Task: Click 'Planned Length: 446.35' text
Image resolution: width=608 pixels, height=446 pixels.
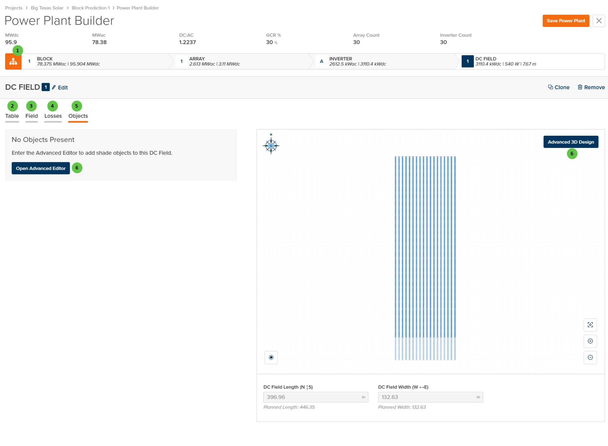Action: click(289, 407)
